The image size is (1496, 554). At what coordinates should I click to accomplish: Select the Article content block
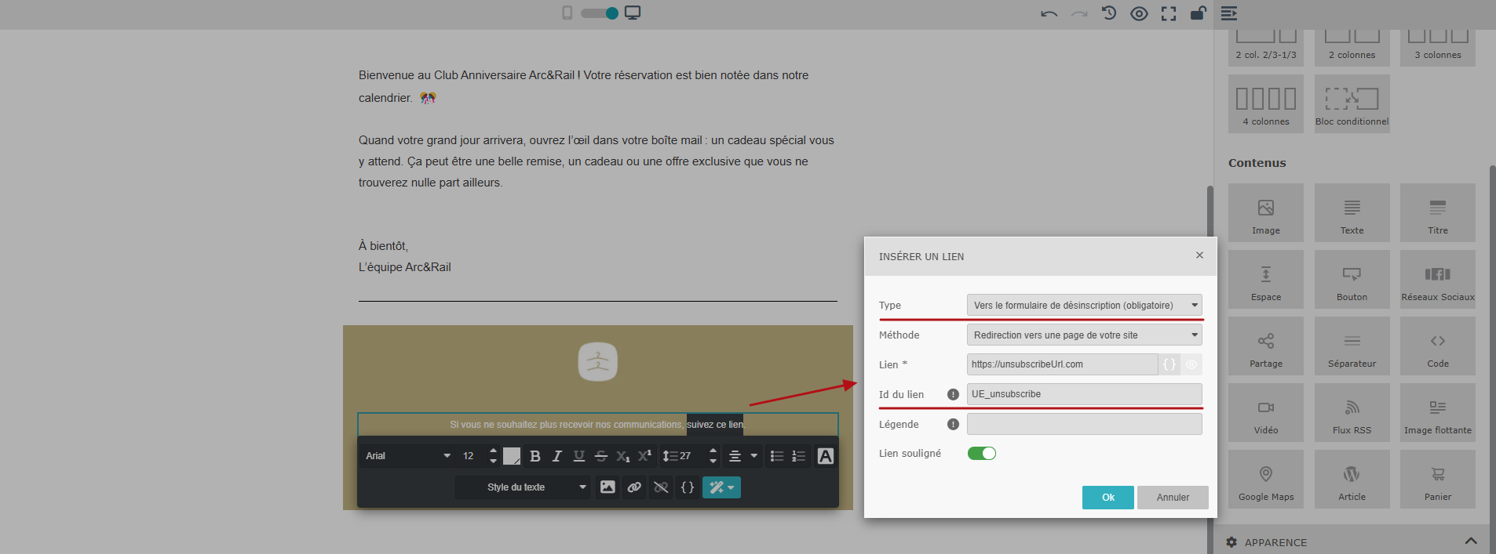(1352, 480)
